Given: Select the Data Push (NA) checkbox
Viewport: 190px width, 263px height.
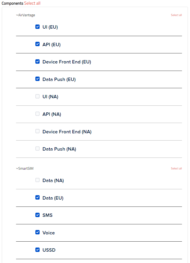Looking at the screenshot, I should [x=37, y=149].
